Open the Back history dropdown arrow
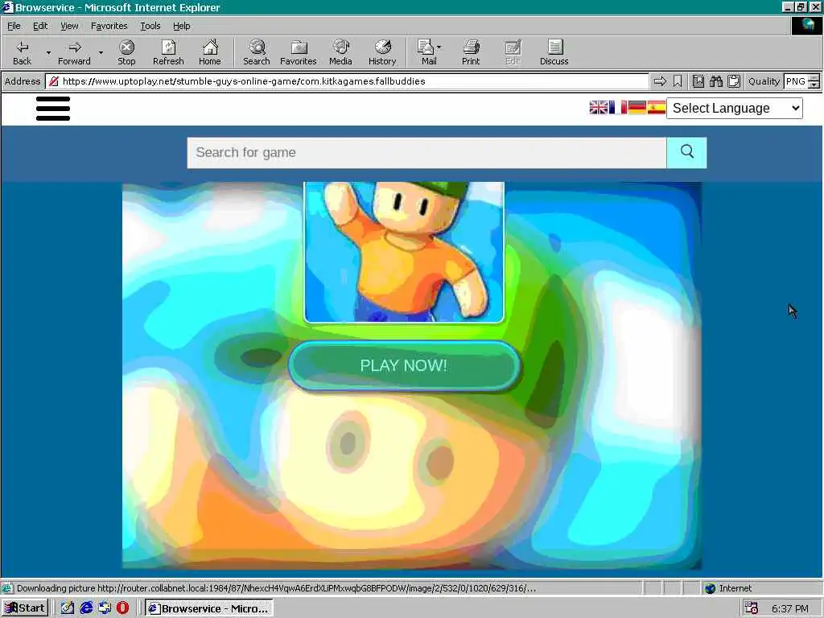The height and width of the screenshot is (618, 824). [48, 52]
